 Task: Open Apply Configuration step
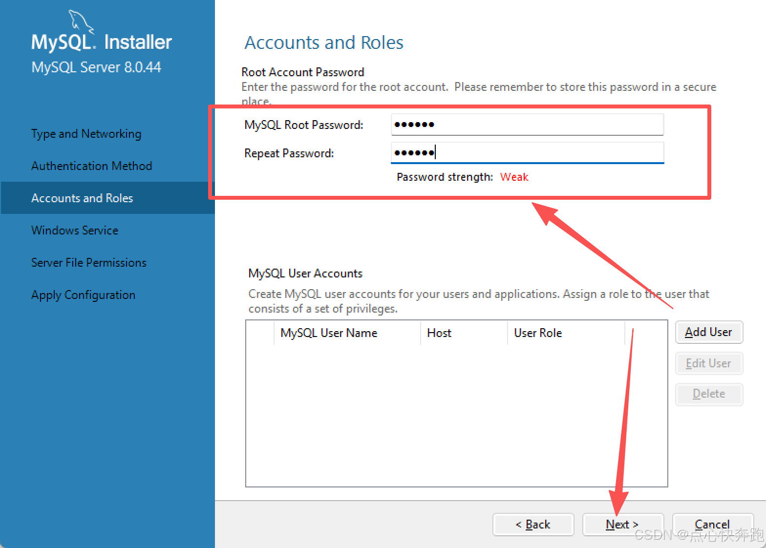click(x=83, y=295)
